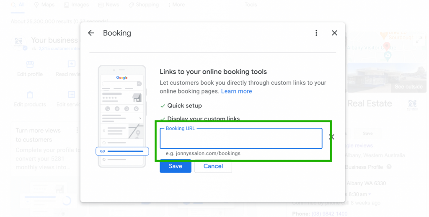Click the customer interactions link
The height and width of the screenshot is (217, 429).
click(59, 49)
